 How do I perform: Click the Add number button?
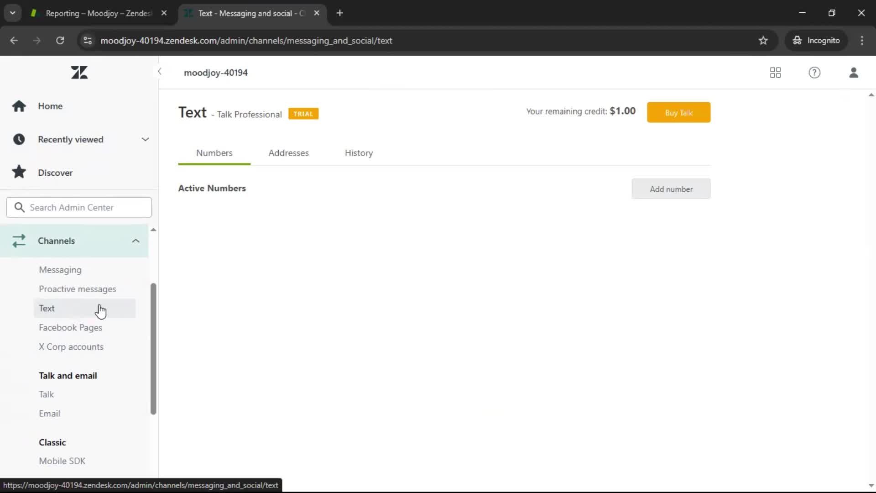click(671, 189)
